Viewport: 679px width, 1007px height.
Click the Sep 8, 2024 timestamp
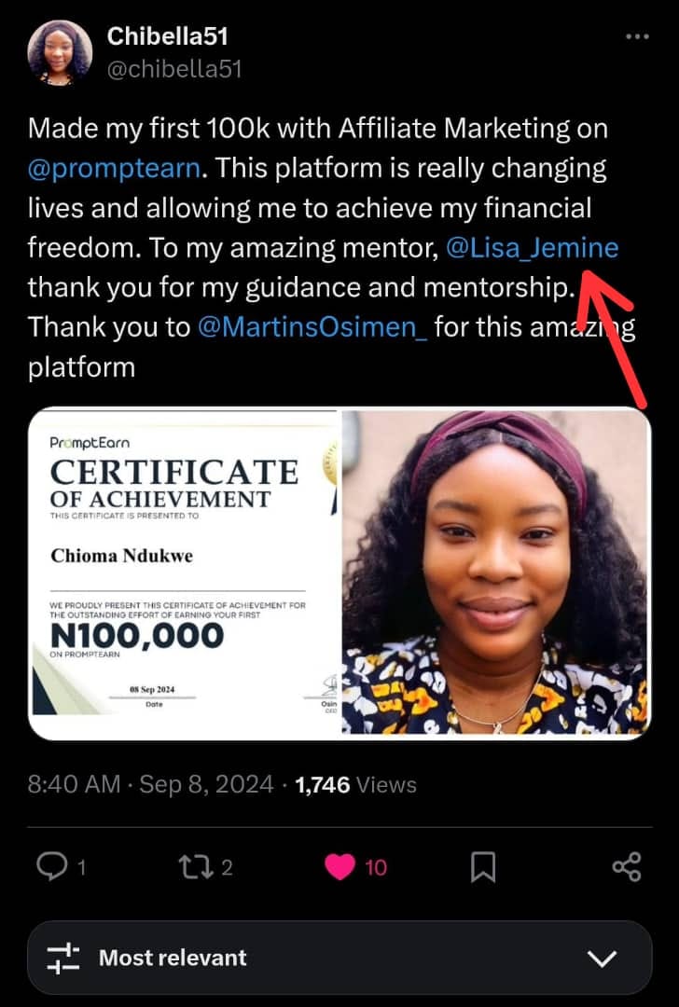(x=206, y=785)
